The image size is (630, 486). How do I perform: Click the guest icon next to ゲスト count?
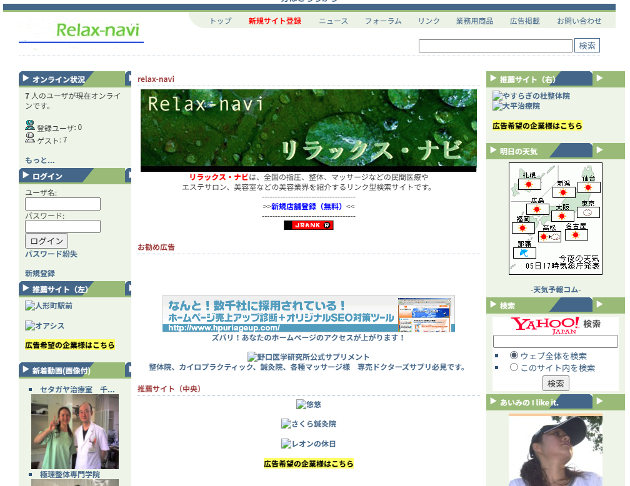coord(30,137)
